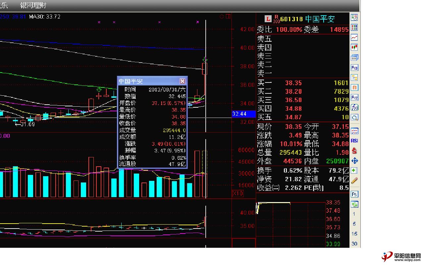
Task: Open the tree structure icon in sidebar
Action: 354,78
